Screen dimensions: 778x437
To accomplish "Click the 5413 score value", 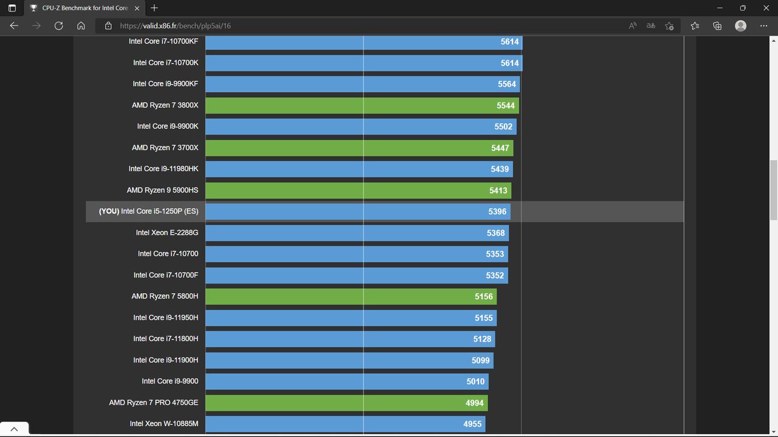I will click(x=498, y=191).
